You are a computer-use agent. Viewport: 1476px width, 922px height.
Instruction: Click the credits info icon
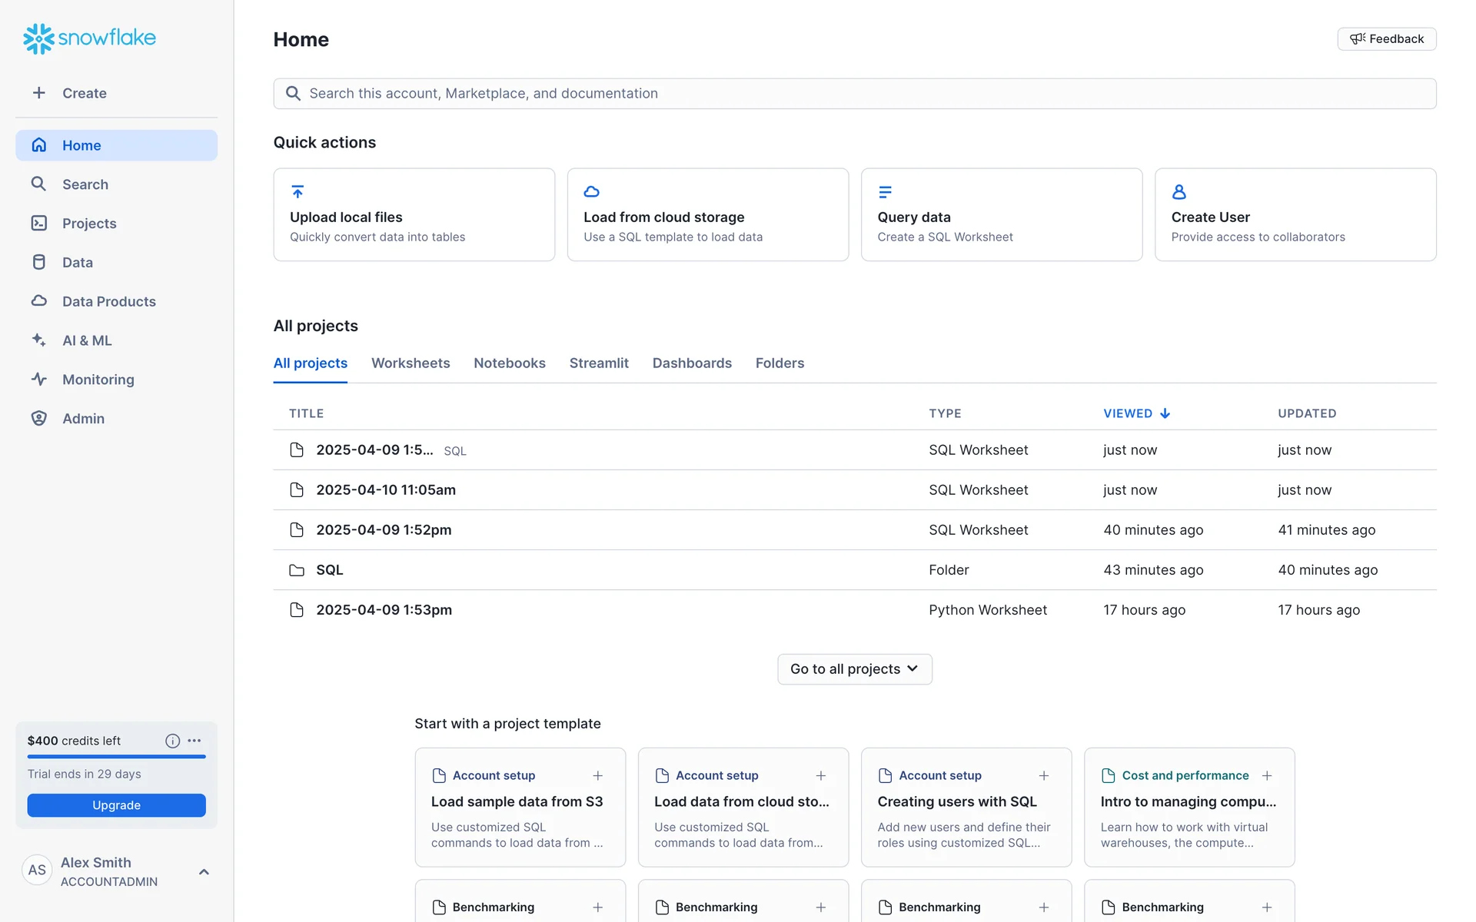pos(172,741)
